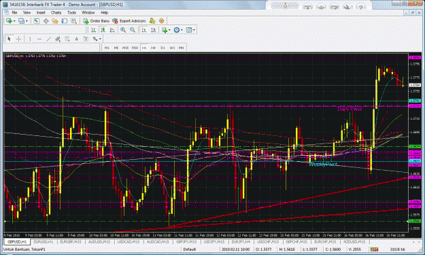Open the Periods clock icon
The width and height of the screenshot is (425, 255).
pos(176,30)
